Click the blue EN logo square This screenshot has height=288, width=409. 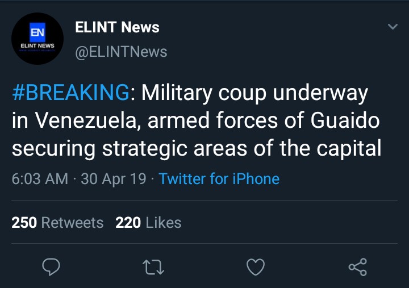37,32
